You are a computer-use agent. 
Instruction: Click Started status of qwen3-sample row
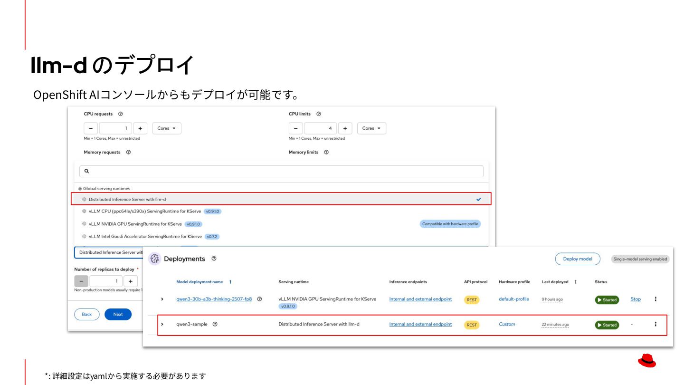pos(607,325)
